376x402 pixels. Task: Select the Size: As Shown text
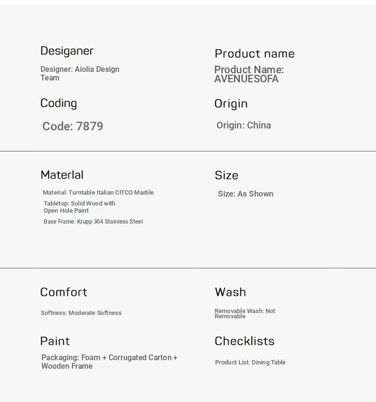coord(246,194)
